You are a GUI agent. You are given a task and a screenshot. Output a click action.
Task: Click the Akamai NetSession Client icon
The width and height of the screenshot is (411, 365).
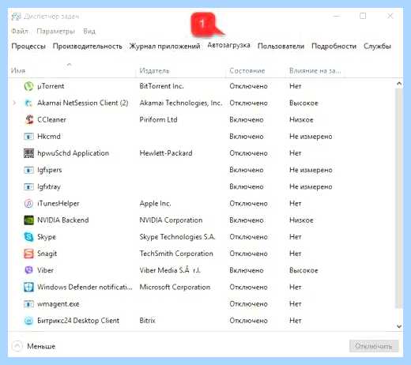[x=28, y=103]
